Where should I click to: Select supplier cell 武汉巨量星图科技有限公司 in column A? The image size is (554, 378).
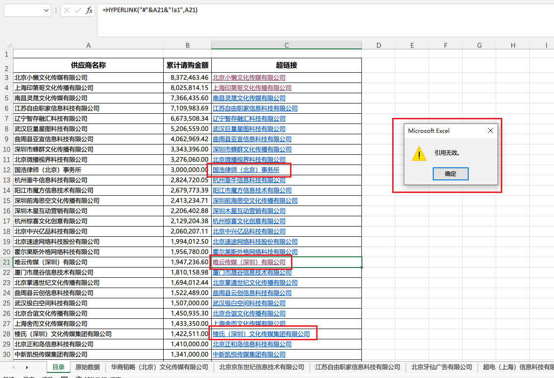(88, 129)
